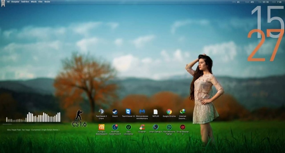The height and width of the screenshot is (153, 285).
Task: Open Advanced SystemCare 9
Action: click(x=115, y=129)
